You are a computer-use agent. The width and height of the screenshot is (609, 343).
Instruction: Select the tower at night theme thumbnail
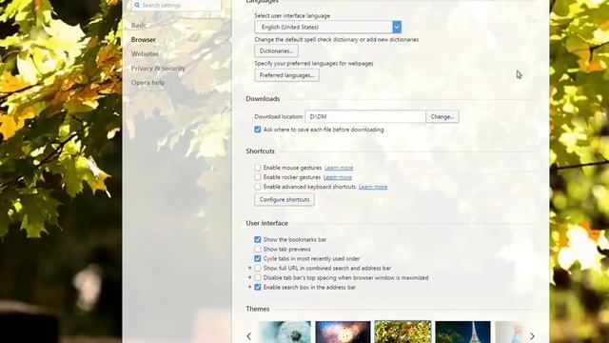[462, 332]
